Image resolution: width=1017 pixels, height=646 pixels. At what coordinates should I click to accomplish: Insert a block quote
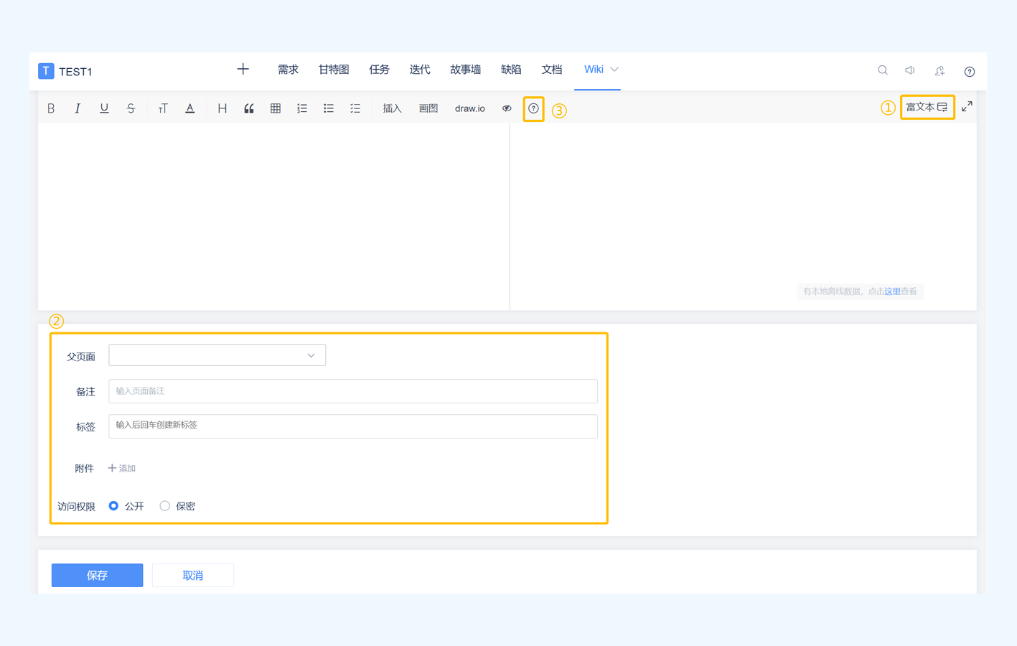(x=249, y=108)
